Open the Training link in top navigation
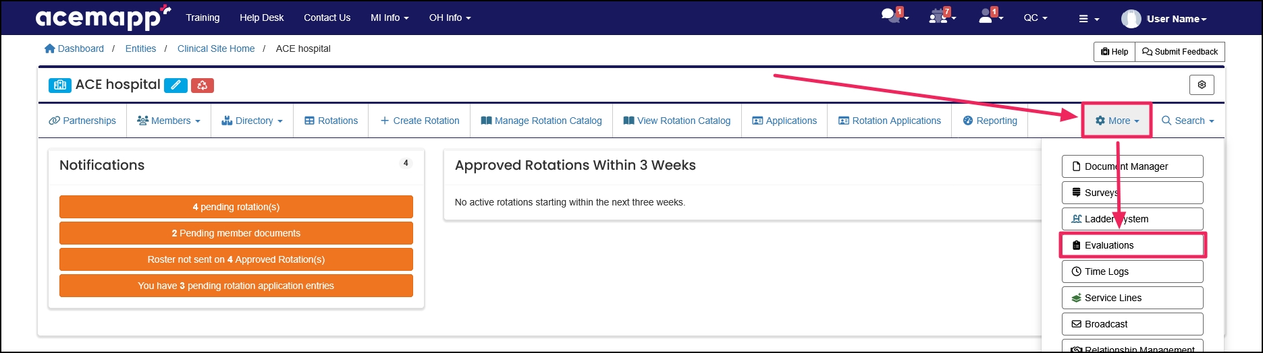 point(203,18)
